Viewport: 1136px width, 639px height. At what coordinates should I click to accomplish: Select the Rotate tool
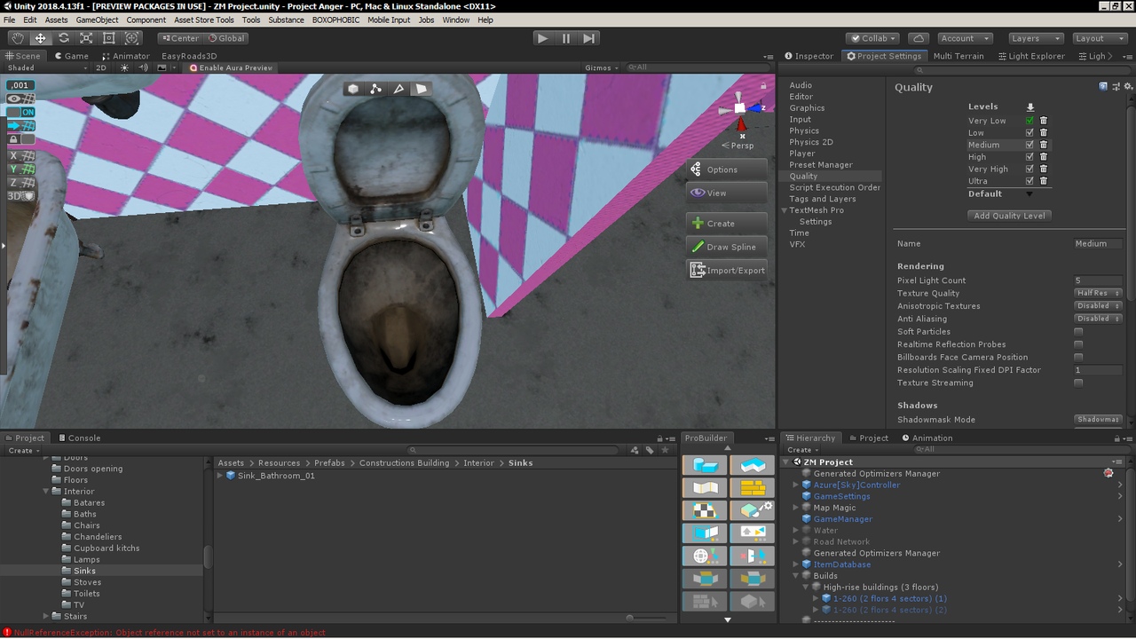64,38
